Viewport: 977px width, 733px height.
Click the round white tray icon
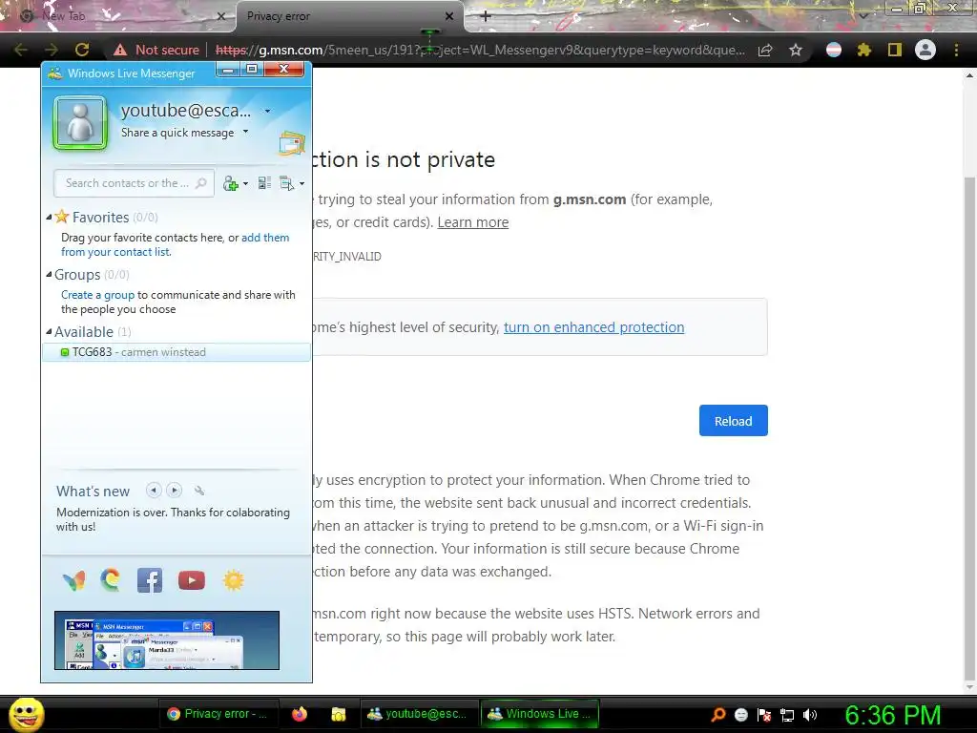click(x=740, y=715)
